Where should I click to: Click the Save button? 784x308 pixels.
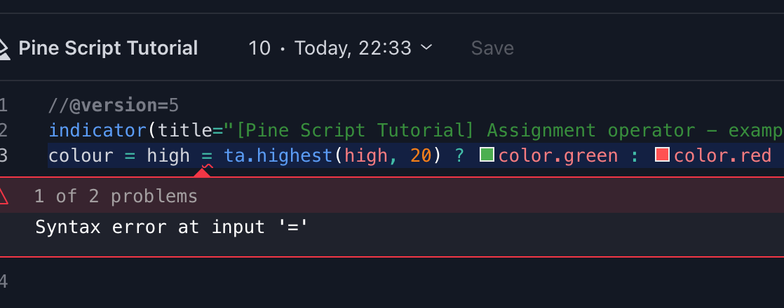(492, 48)
